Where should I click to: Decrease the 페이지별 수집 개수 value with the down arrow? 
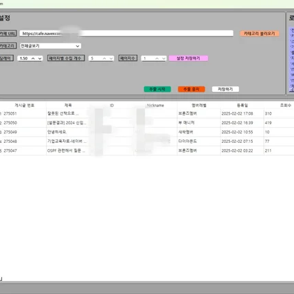(111, 58)
